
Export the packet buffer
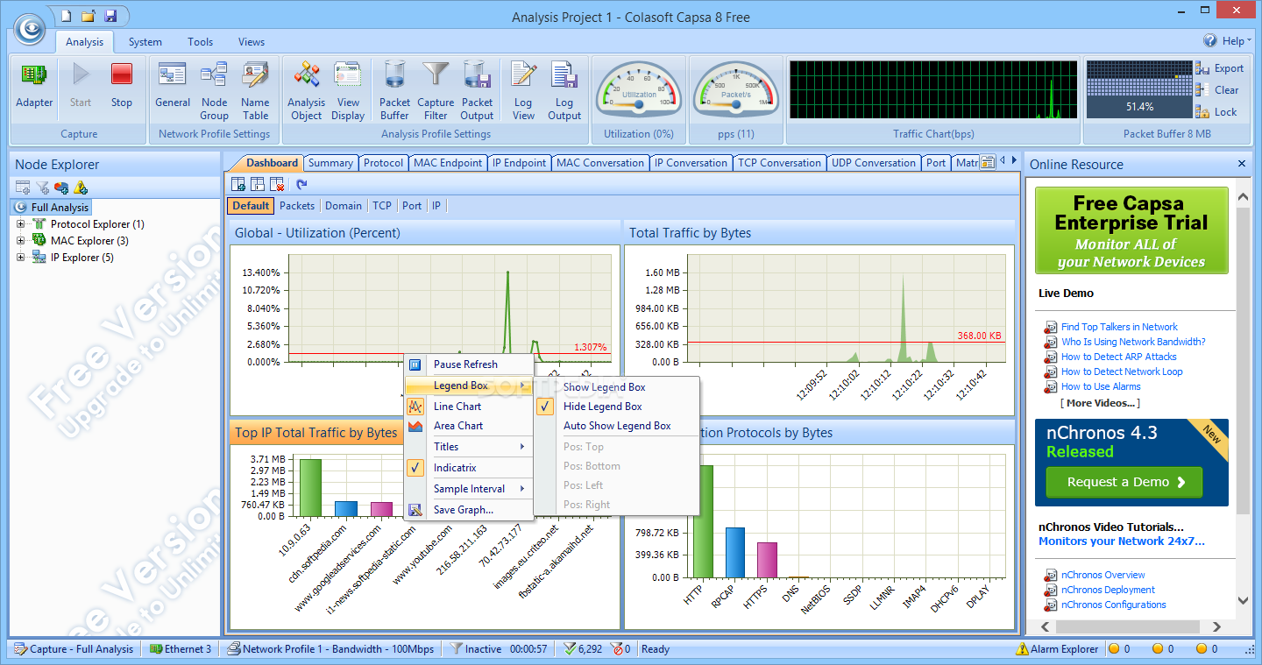click(1220, 68)
